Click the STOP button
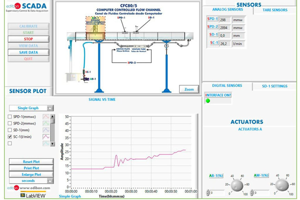Viewport: 300px width, 200px height. pyautogui.click(x=28, y=39)
